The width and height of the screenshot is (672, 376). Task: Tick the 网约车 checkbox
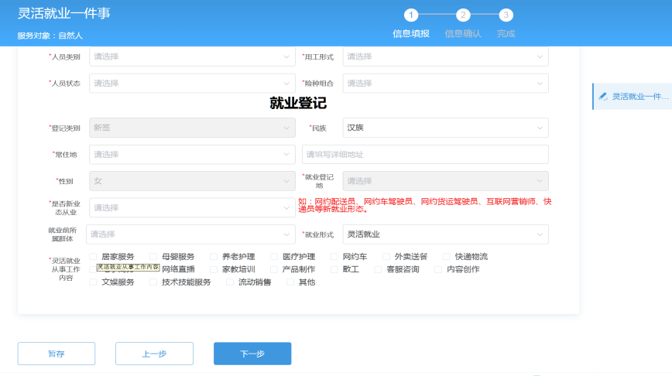[x=335, y=257]
